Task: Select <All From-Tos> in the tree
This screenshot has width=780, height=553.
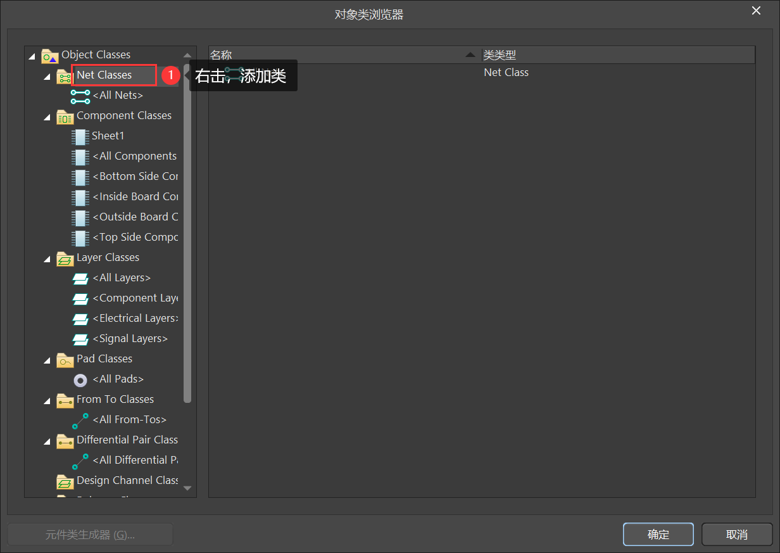Action: [130, 419]
